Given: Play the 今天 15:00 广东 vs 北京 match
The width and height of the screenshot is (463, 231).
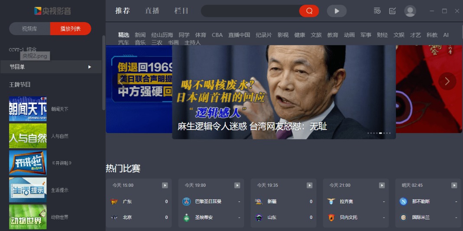Looking at the screenshot, I should click(165, 185).
